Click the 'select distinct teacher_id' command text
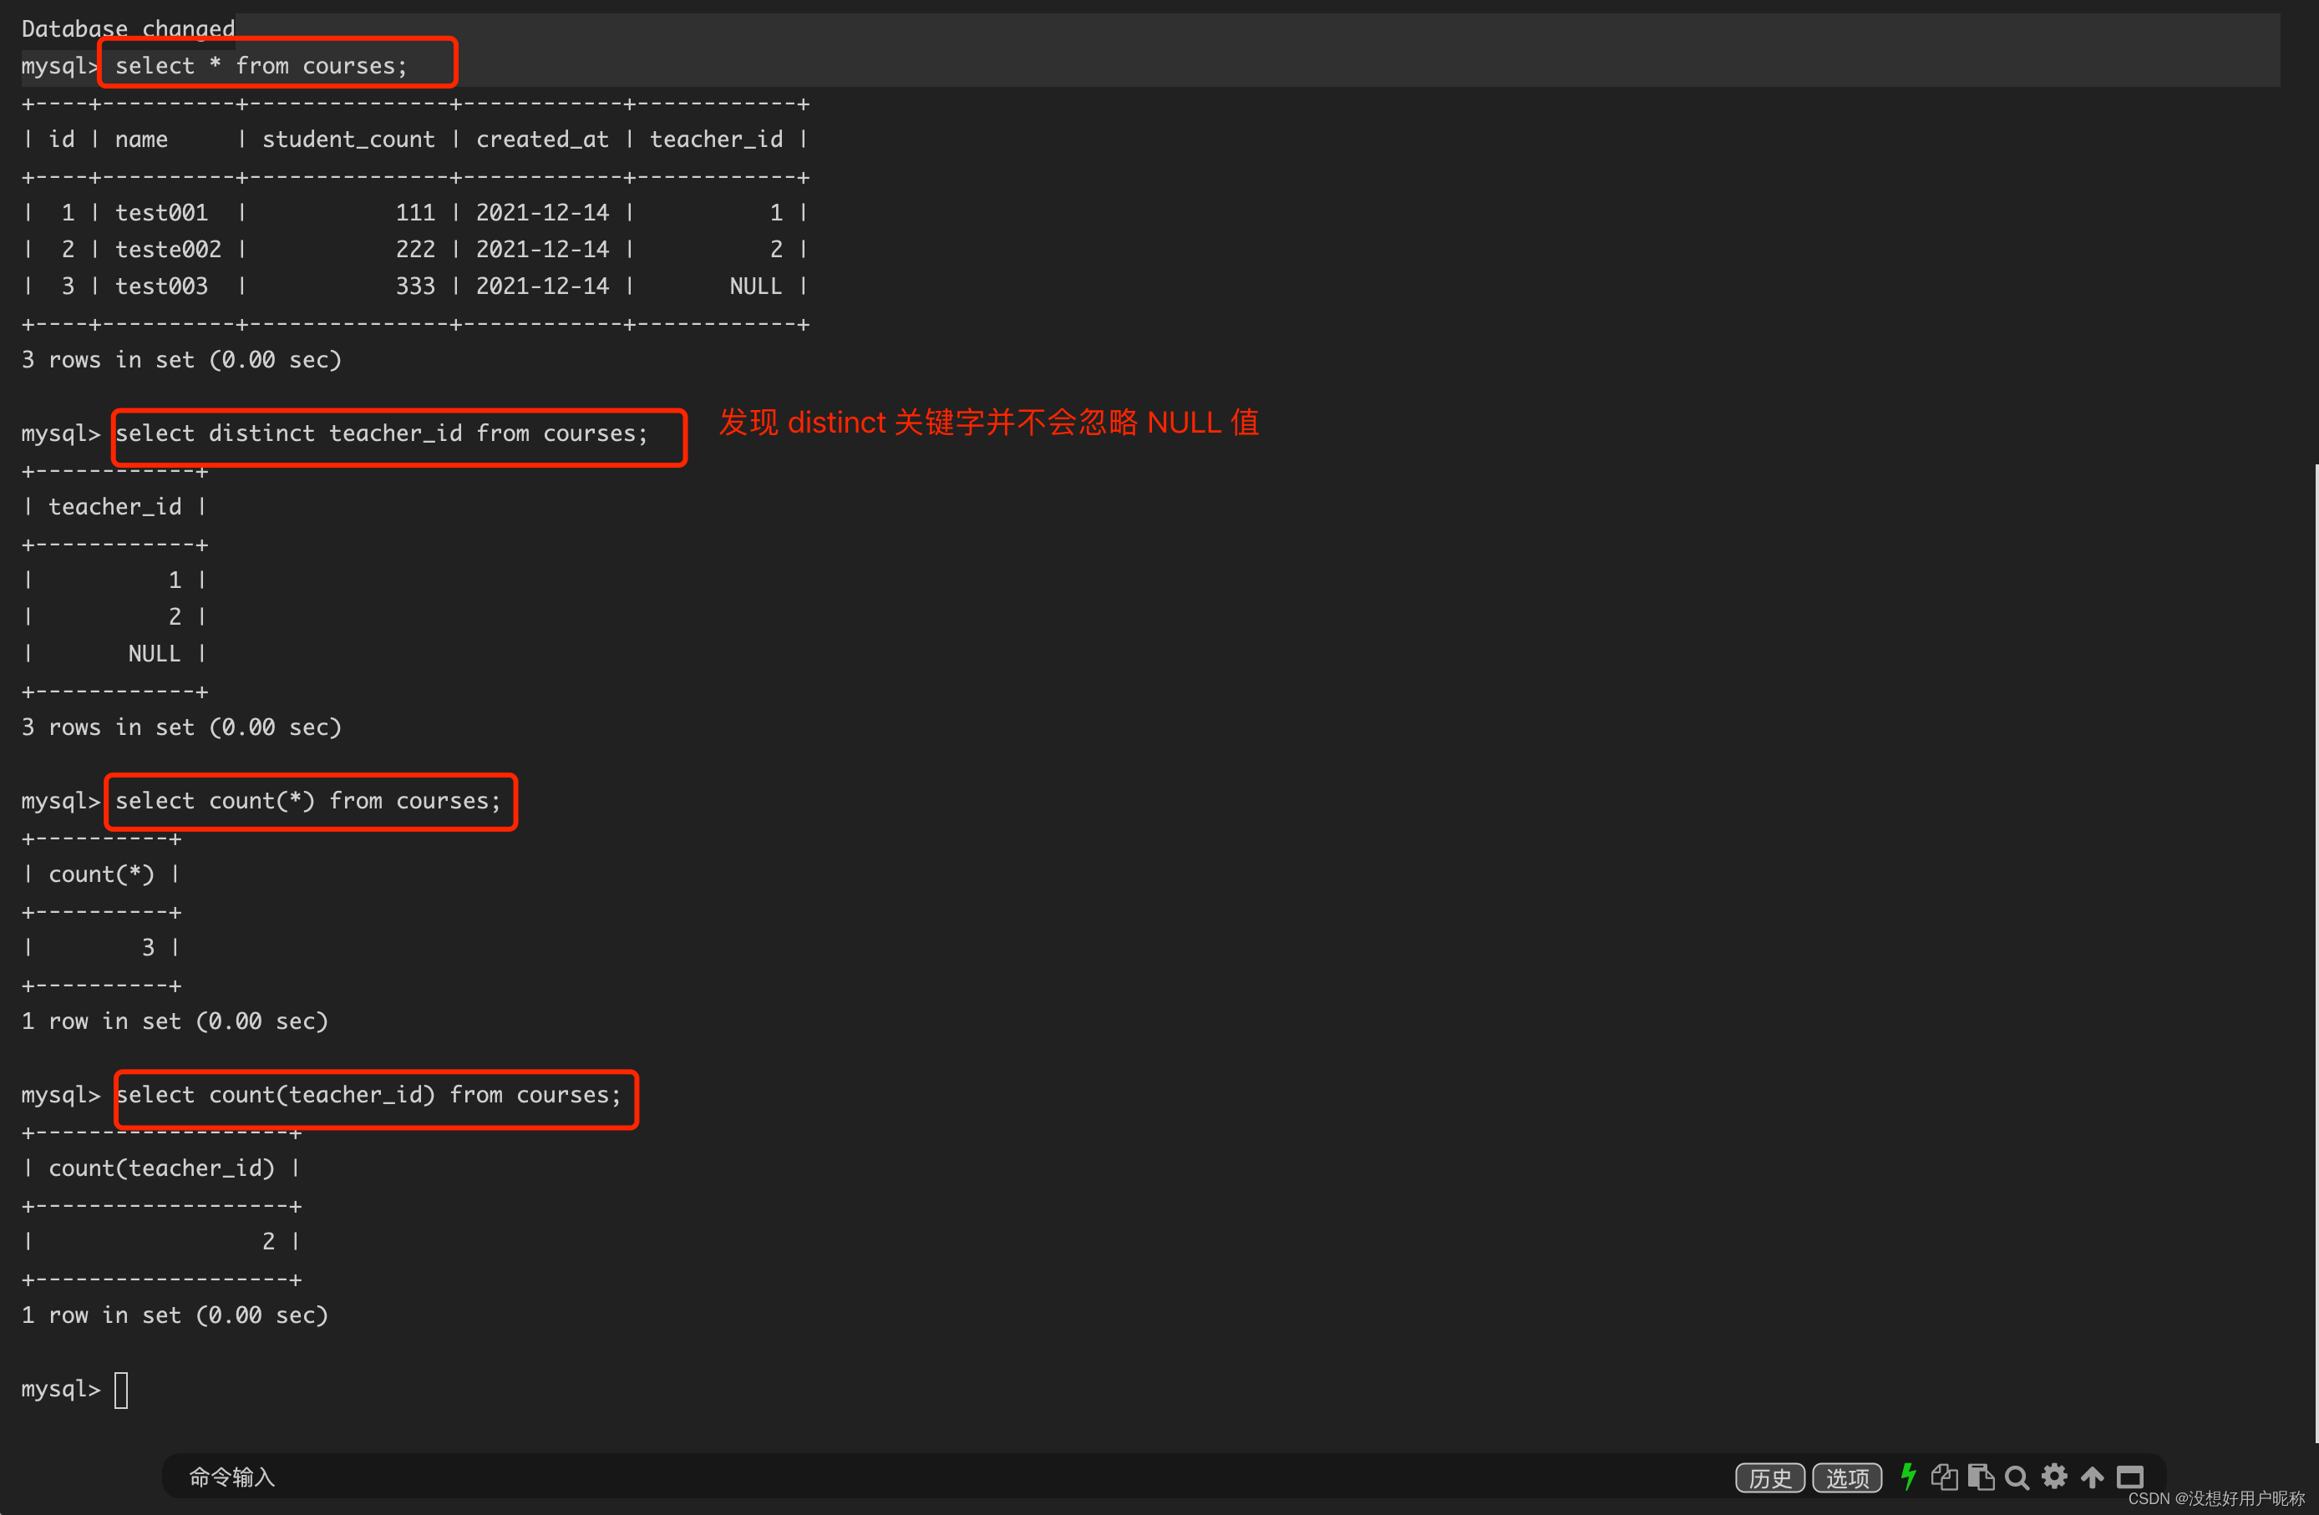 coord(381,433)
